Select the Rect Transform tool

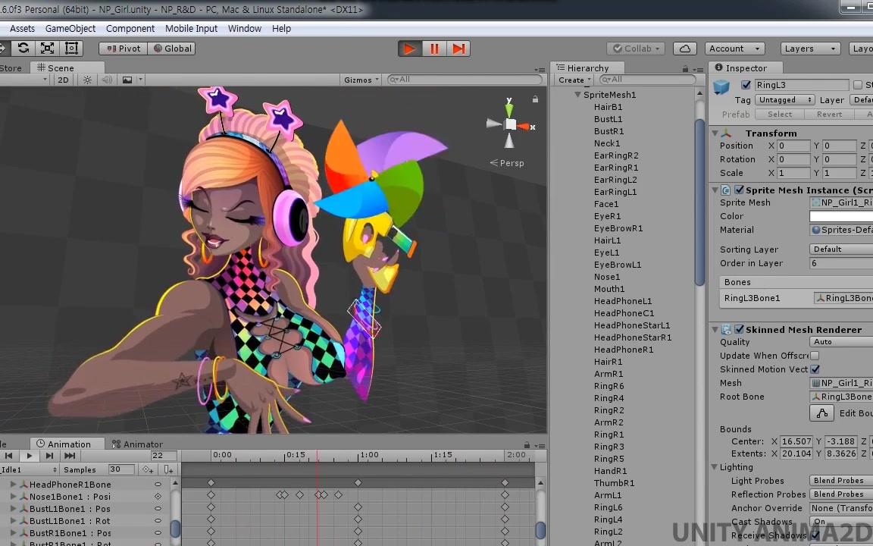71,48
